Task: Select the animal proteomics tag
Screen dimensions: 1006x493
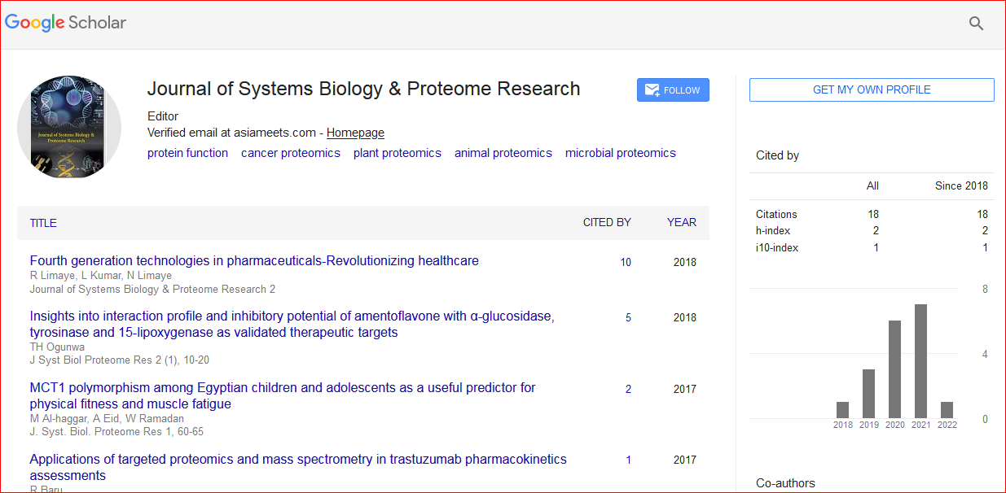Action: (x=503, y=153)
